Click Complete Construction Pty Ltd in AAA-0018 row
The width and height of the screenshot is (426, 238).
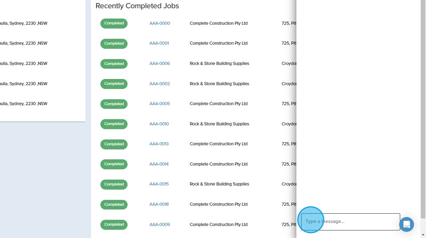(x=219, y=204)
